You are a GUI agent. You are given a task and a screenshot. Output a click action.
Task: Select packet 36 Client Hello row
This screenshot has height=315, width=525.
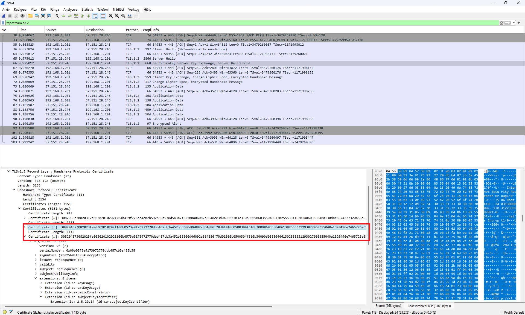point(262,49)
